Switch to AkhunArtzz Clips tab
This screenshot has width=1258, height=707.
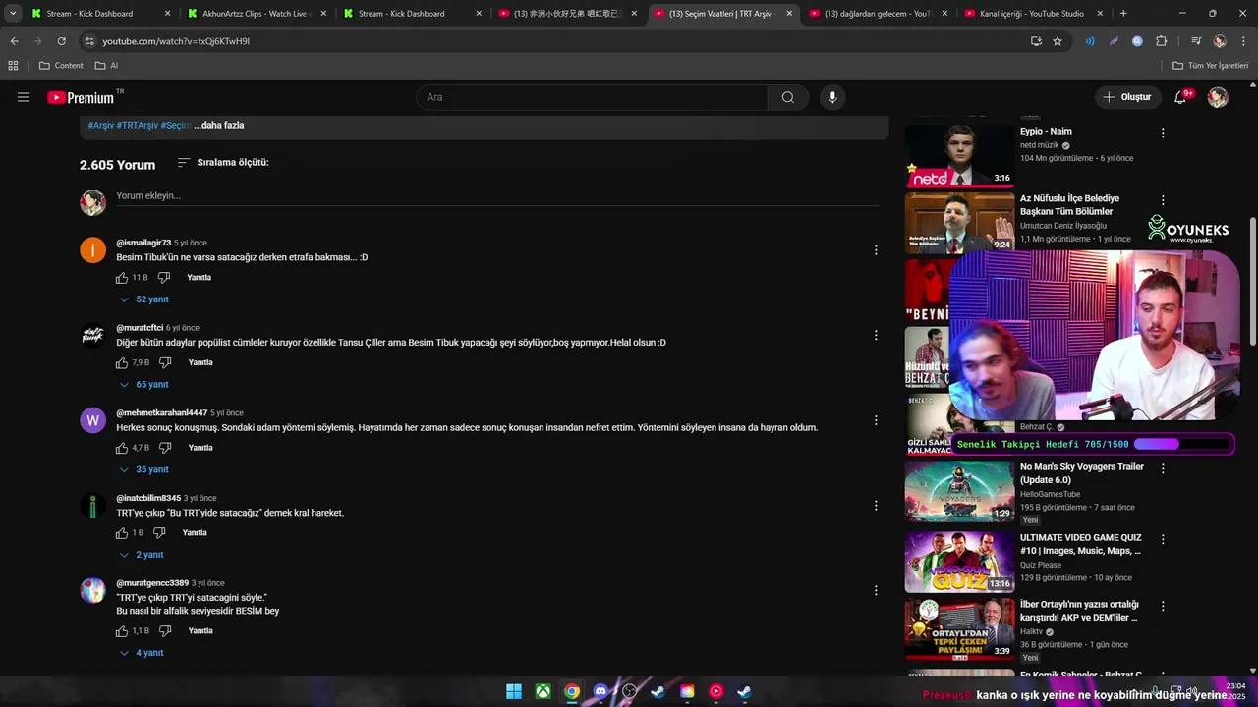click(x=257, y=14)
